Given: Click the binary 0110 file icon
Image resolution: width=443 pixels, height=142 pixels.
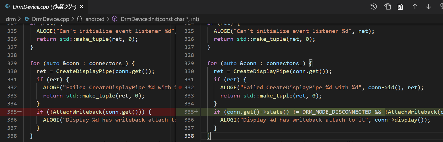Looking at the screenshot, I should 400,7.
